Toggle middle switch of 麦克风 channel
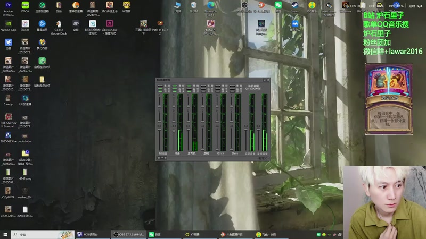The width and height of the screenshot is (426, 239). 189,88
